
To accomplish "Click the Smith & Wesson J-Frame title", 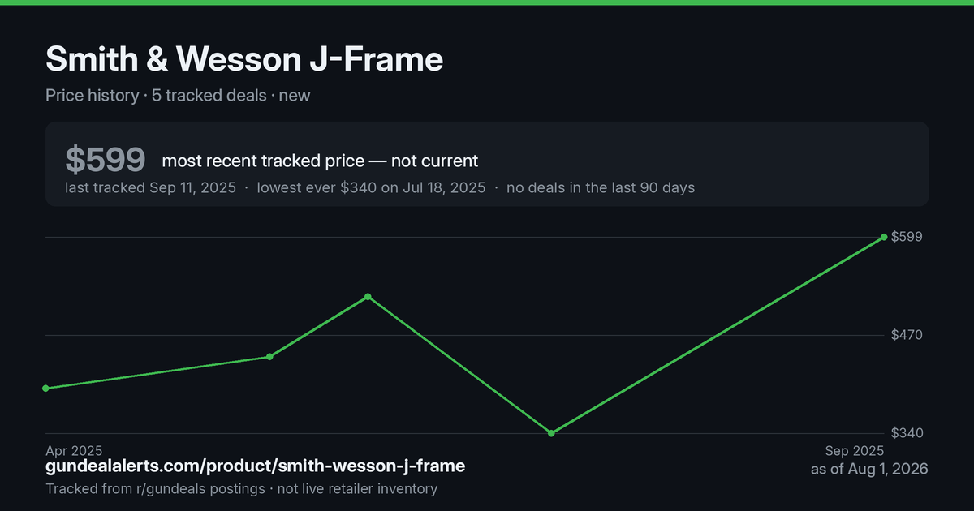I will [x=244, y=59].
